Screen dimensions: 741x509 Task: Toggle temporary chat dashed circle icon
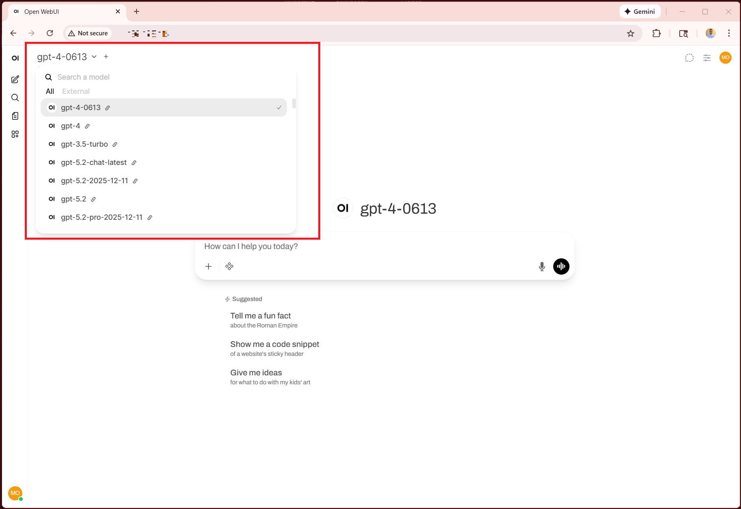coord(689,58)
